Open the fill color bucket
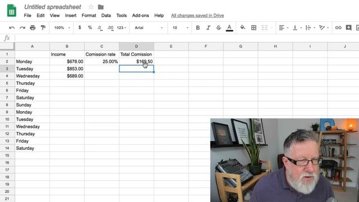Image resolution: width=359 pixels, height=202 pixels. coord(242,27)
